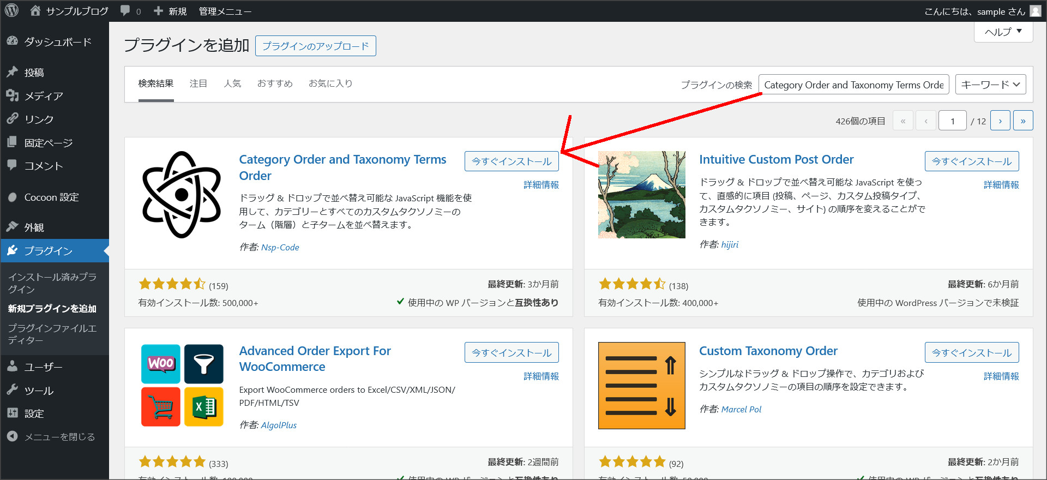This screenshot has height=480, width=1047.
Task: Click the comments bubble icon in admin bar
Action: pyautogui.click(x=125, y=11)
